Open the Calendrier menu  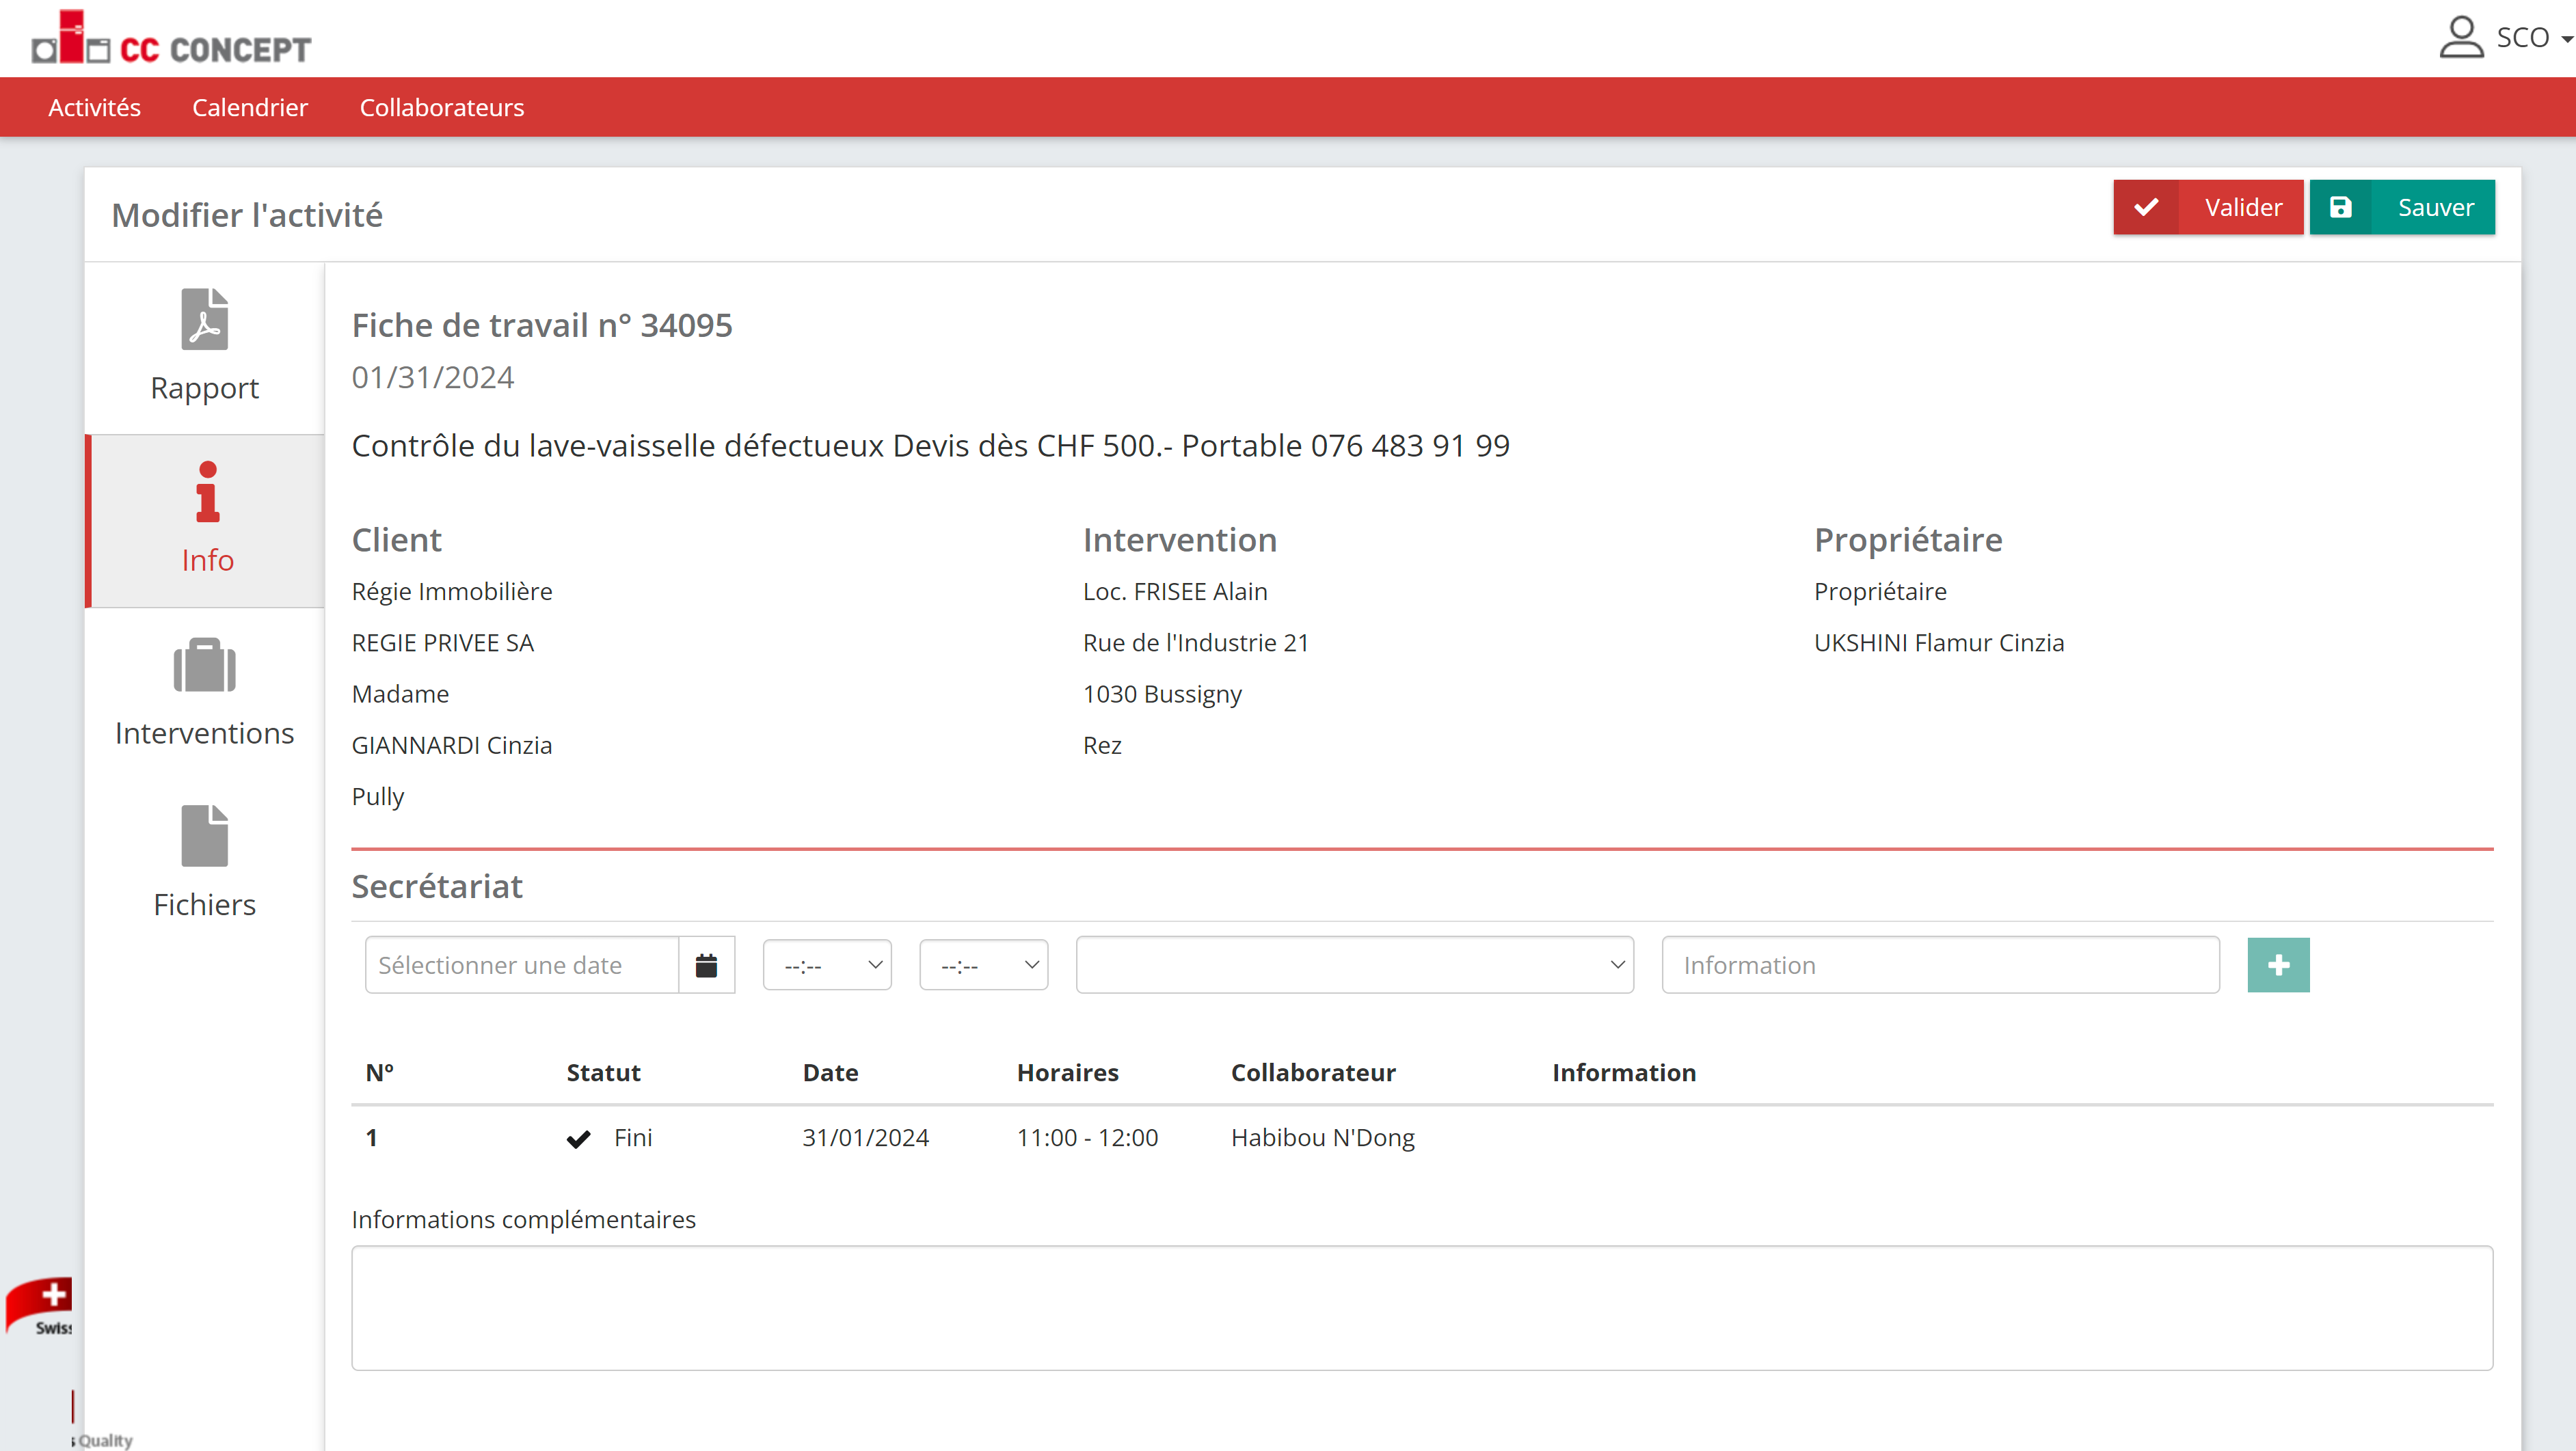pos(250,107)
